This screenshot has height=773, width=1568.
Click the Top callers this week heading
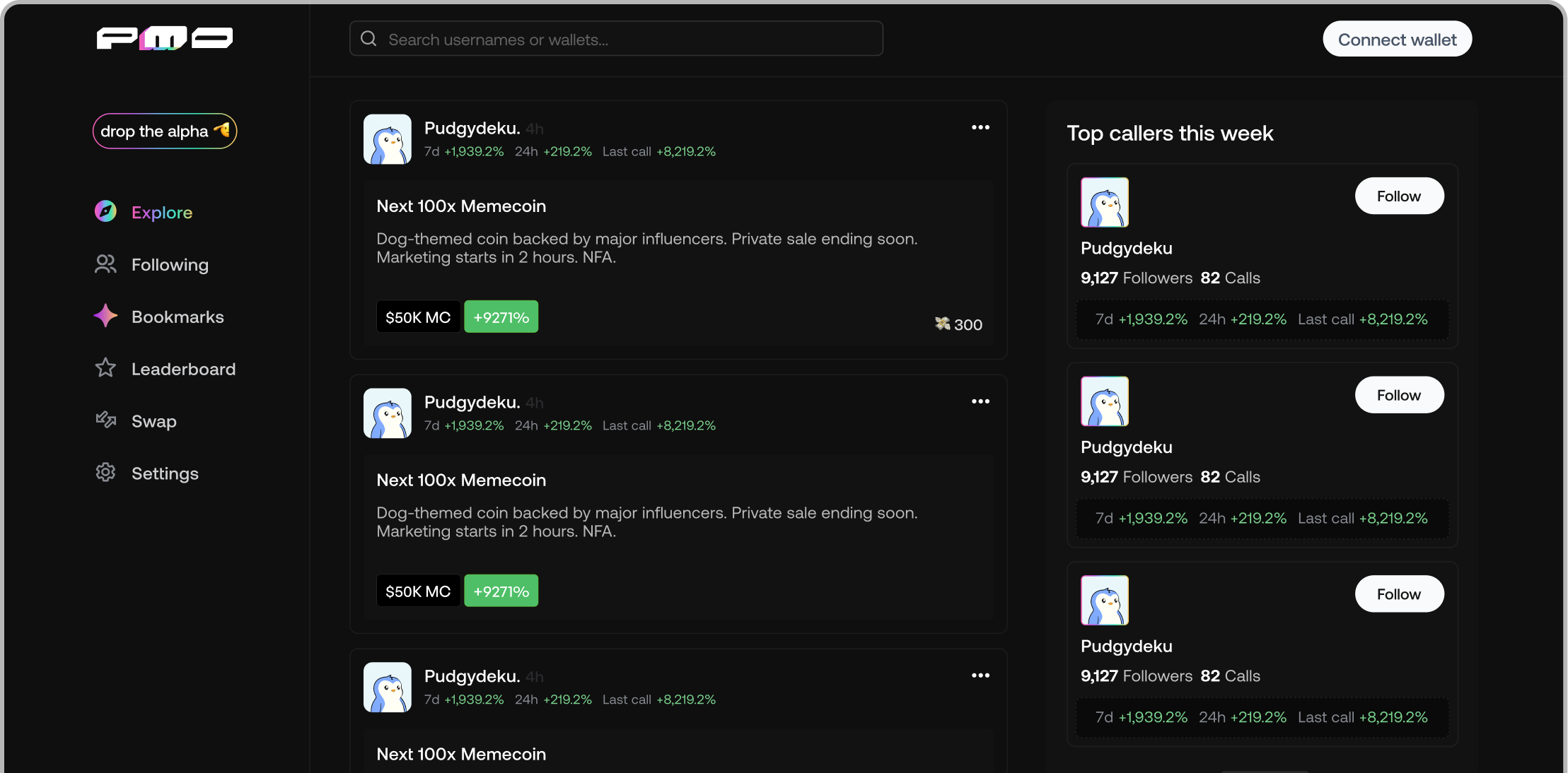[1170, 133]
